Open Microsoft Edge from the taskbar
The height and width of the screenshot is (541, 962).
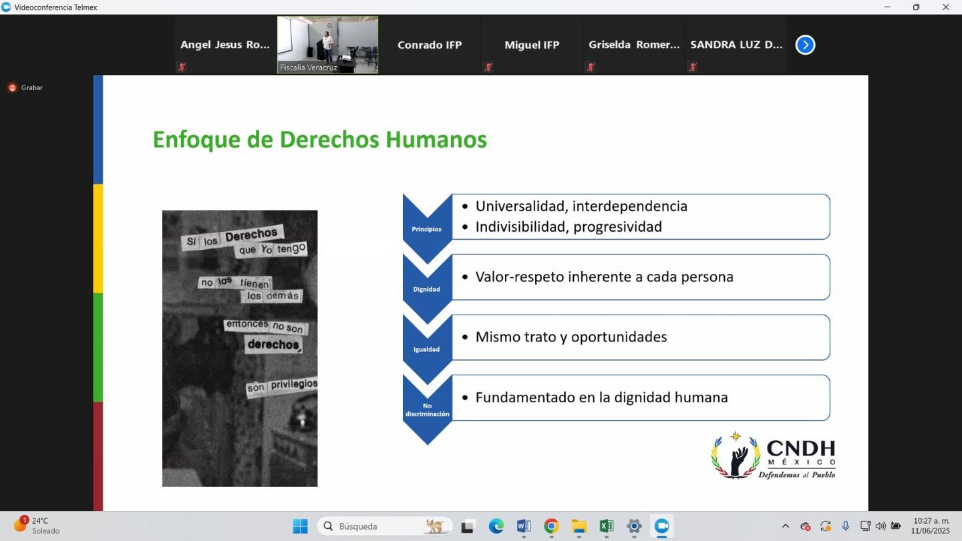pyautogui.click(x=496, y=526)
